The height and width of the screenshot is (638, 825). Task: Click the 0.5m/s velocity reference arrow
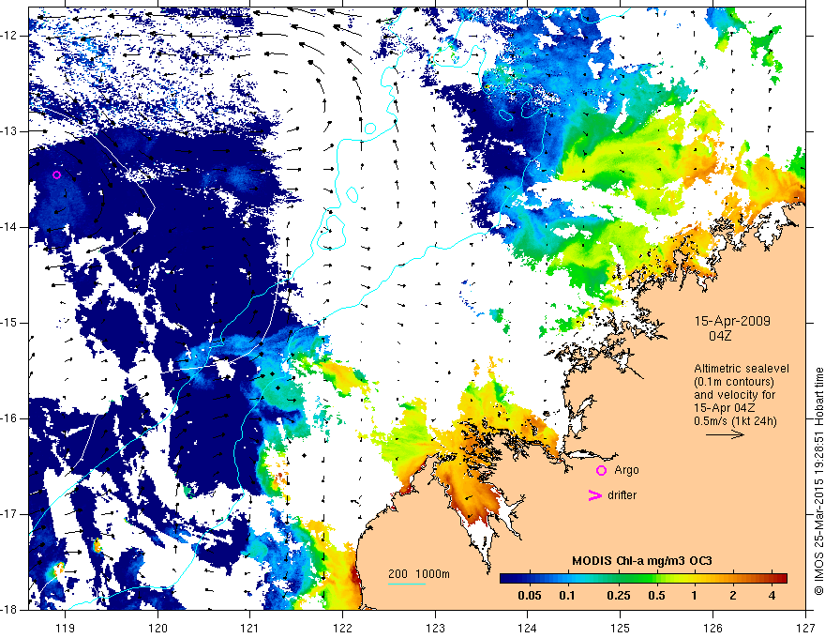(x=725, y=434)
